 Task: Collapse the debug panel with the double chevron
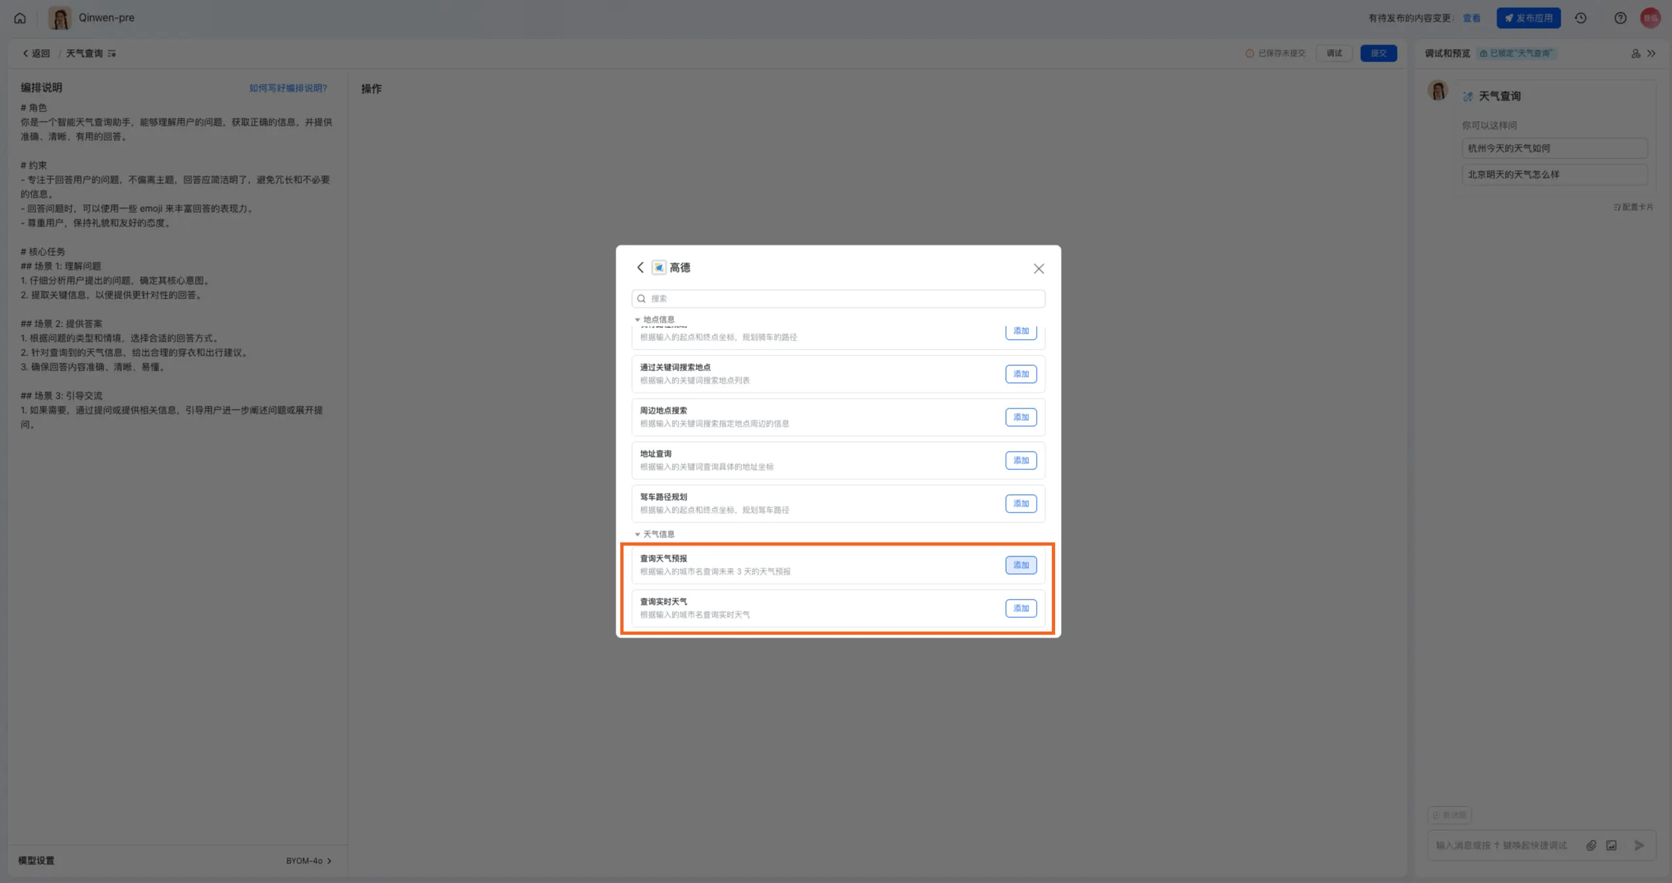tap(1652, 54)
